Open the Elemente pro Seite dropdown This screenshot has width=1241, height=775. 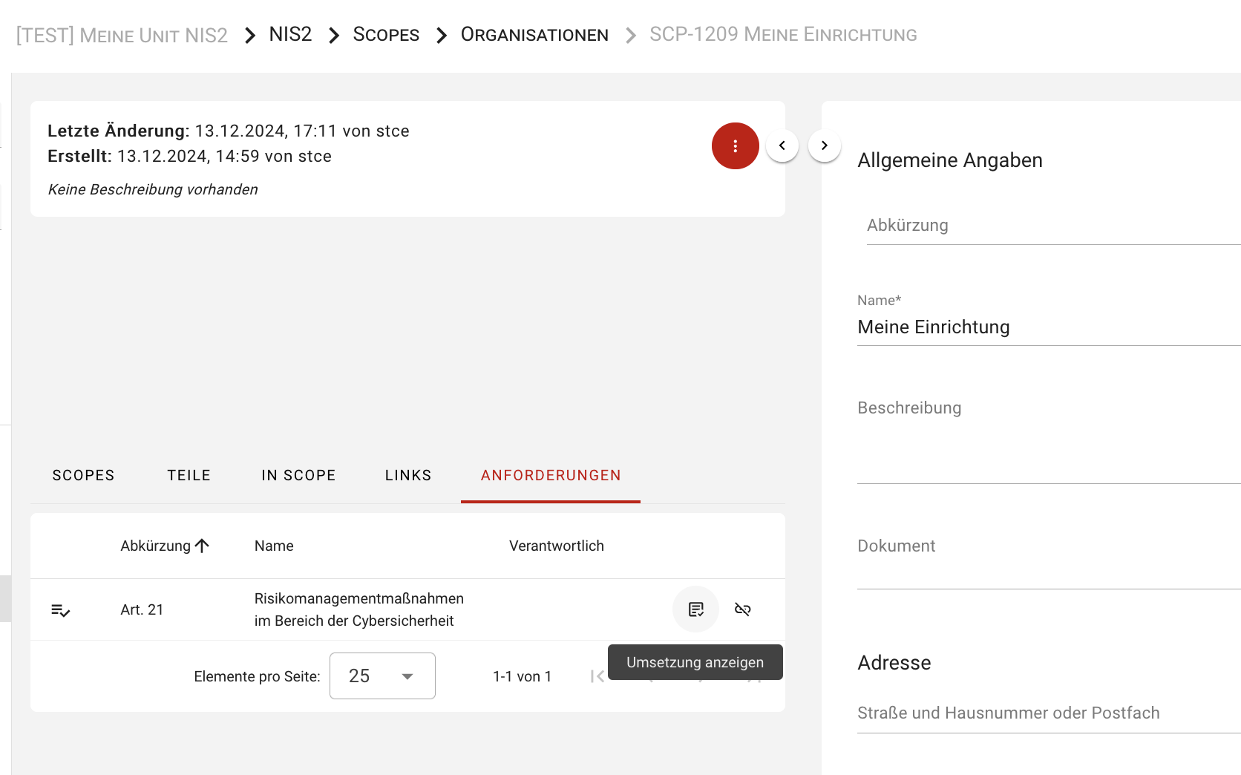[382, 676]
